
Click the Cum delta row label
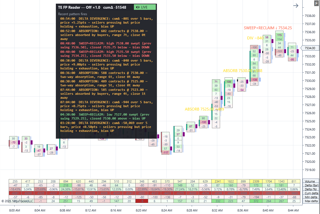pos(311,193)
